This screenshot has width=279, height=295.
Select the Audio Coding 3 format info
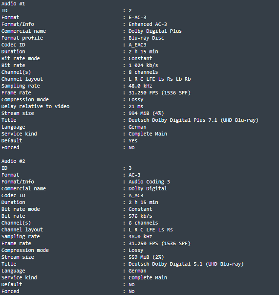[x=149, y=182]
